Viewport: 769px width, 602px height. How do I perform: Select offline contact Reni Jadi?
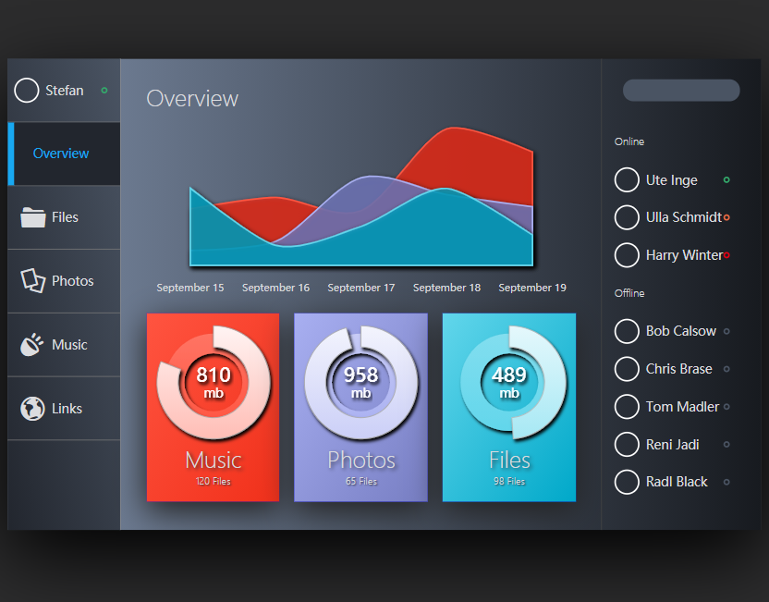[672, 445]
